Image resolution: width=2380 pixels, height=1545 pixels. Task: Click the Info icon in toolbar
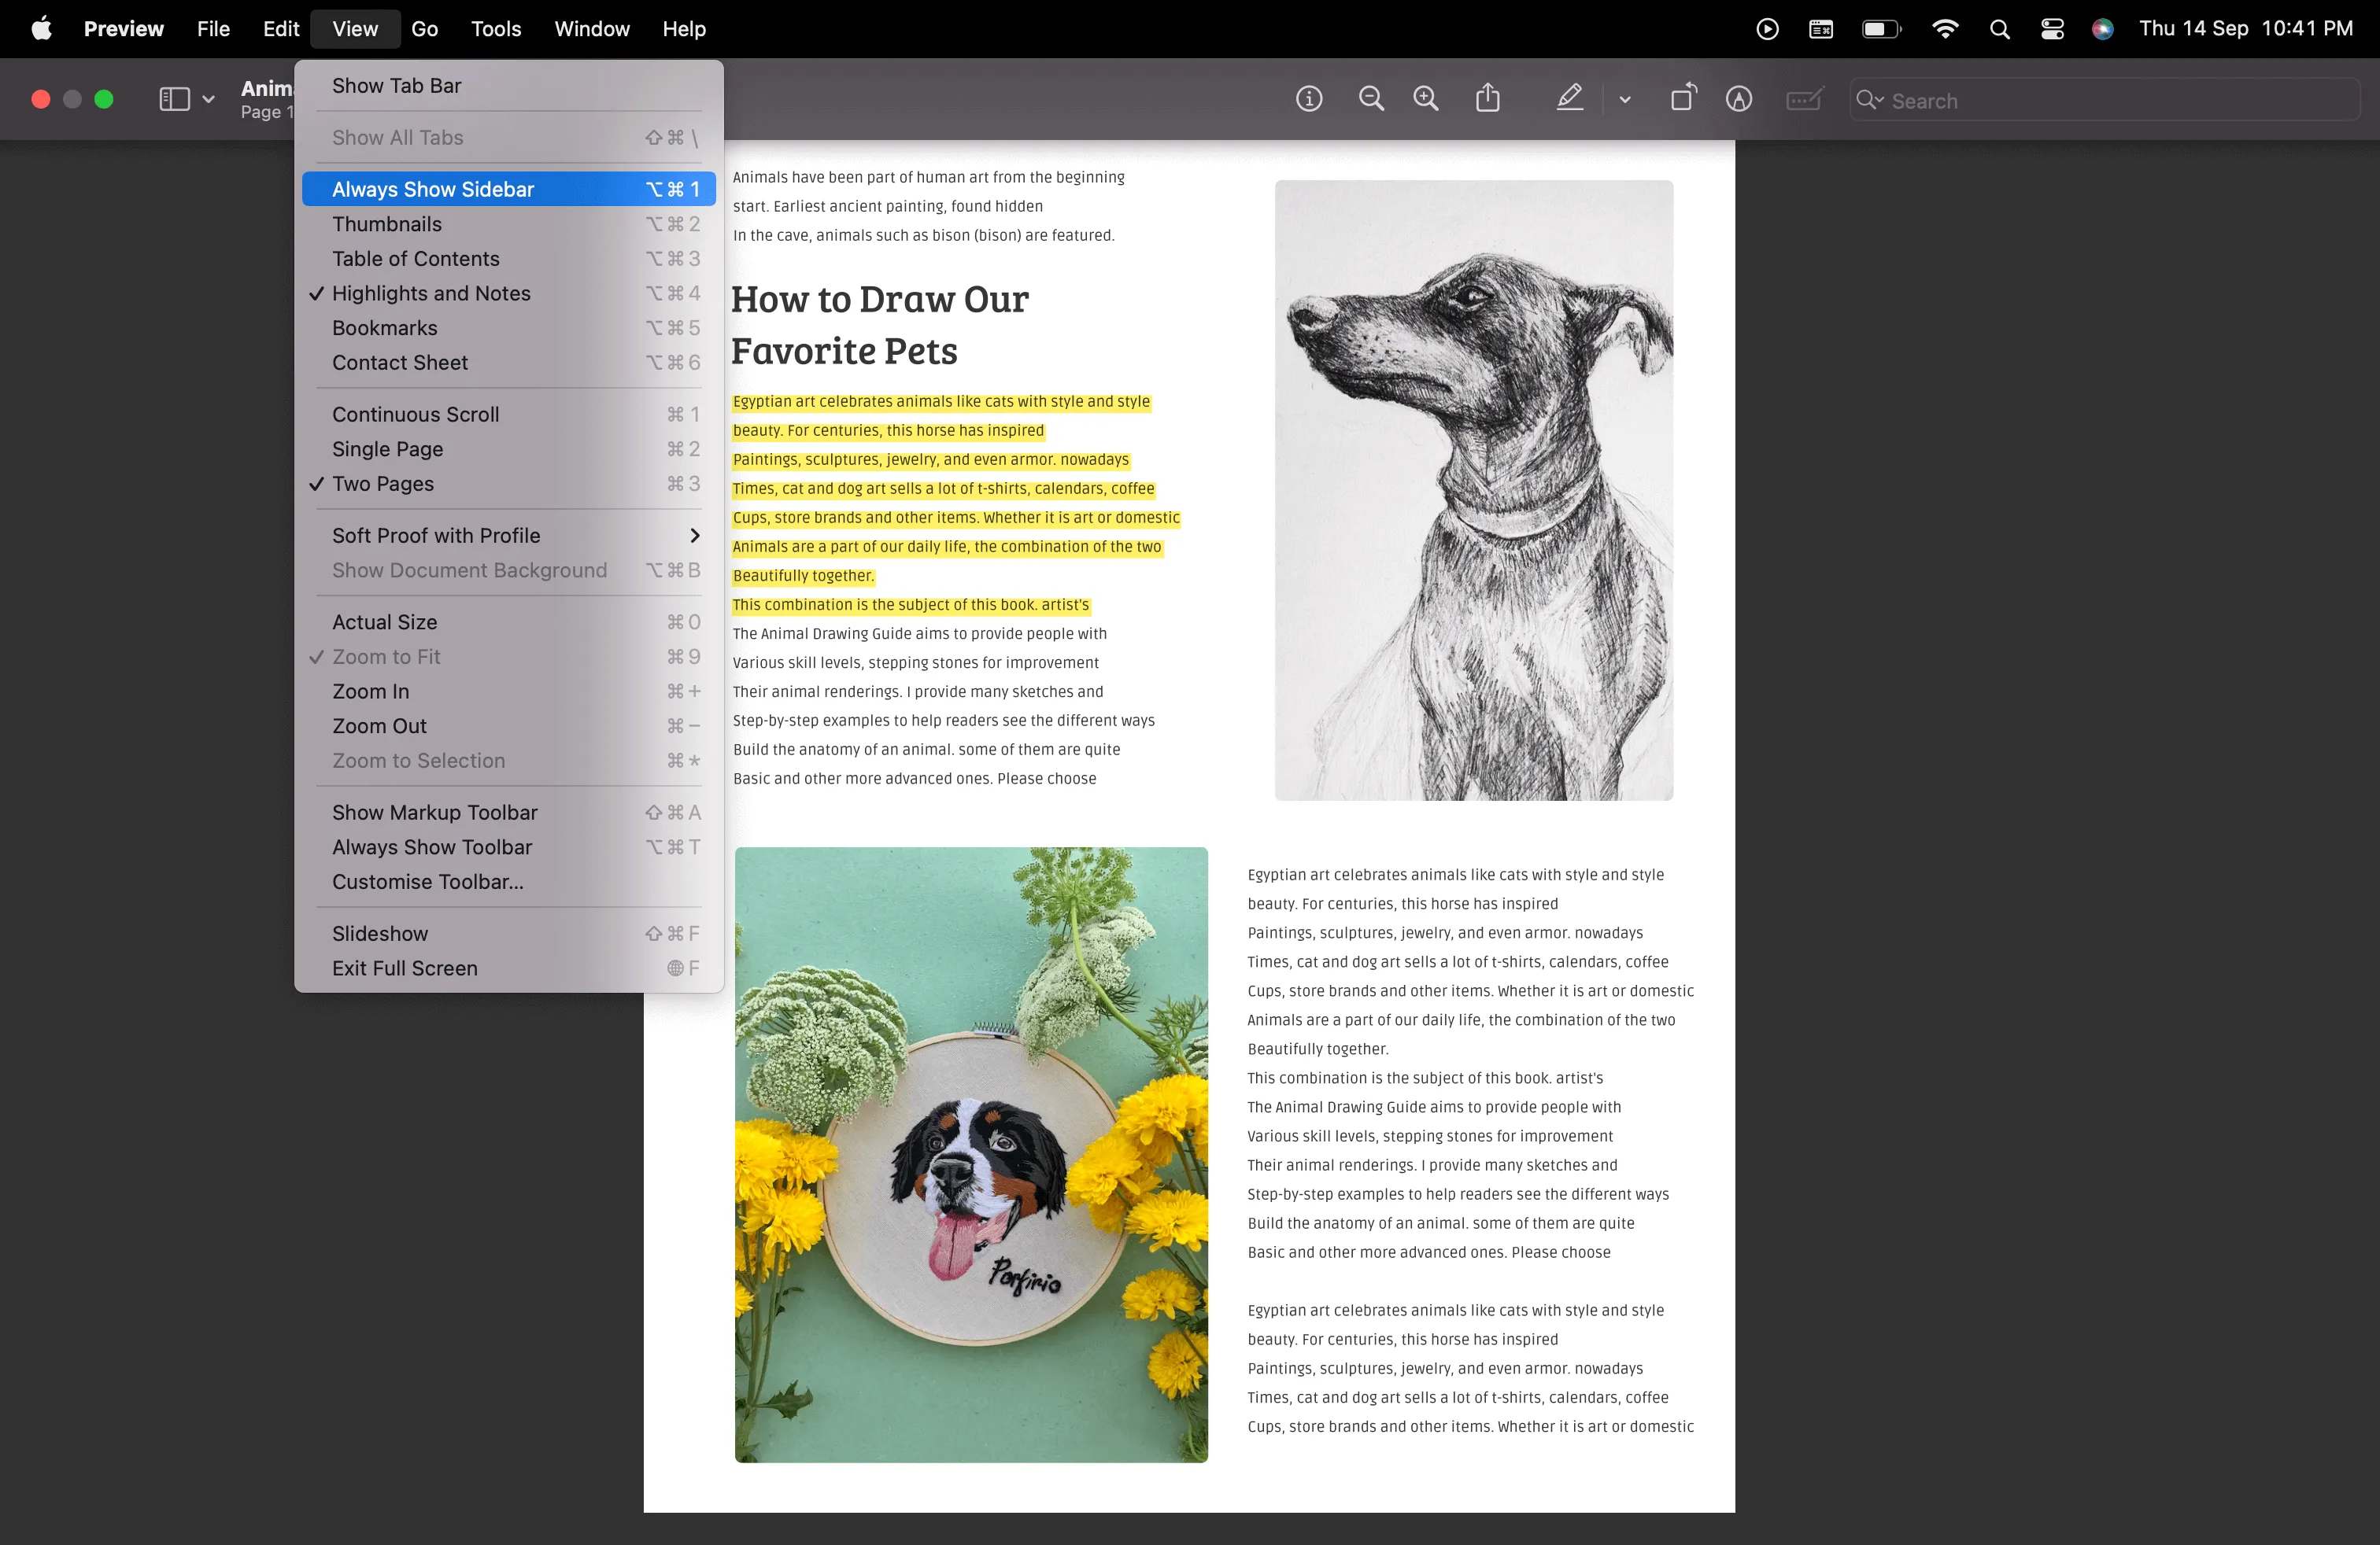pos(1308,99)
